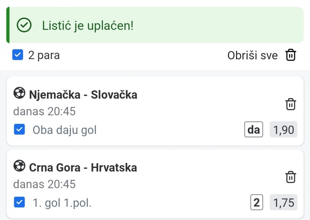Click the football icon next to Crna Gora
The width and height of the screenshot is (310, 220).
coord(19,166)
